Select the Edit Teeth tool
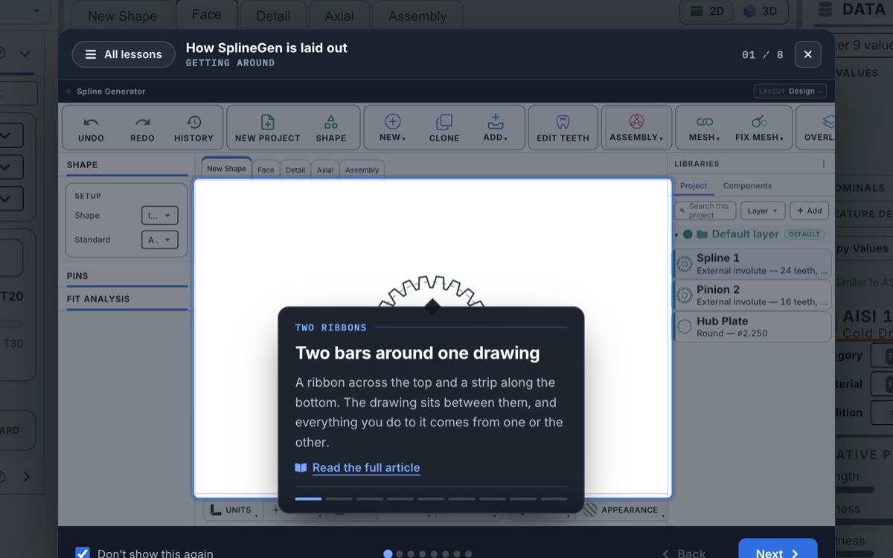This screenshot has height=558, width=893. pyautogui.click(x=563, y=128)
